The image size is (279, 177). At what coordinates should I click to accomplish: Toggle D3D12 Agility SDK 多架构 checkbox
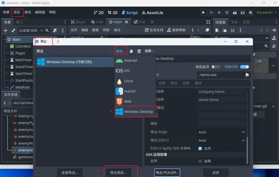pos(200,148)
